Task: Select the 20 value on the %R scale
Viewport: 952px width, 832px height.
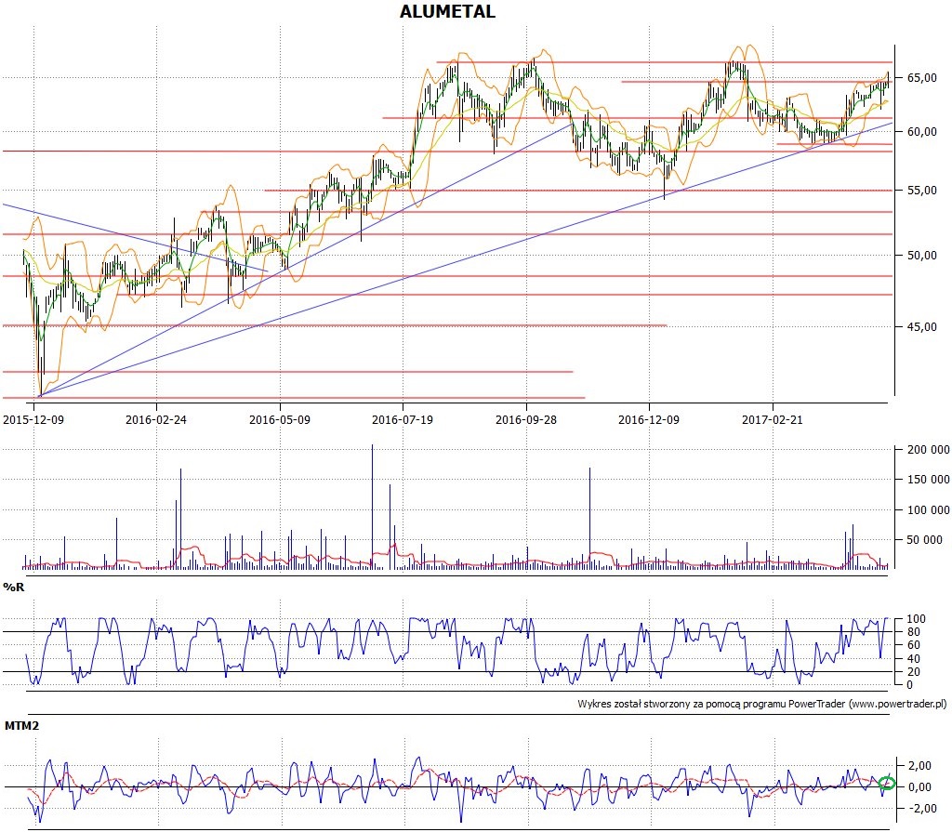Action: [x=913, y=672]
